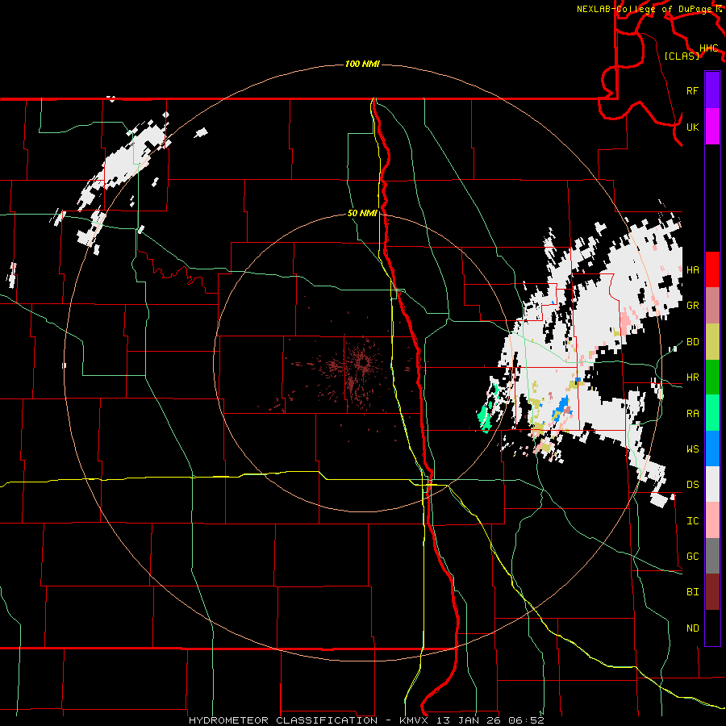Click the IC pink legend swatch
This screenshot has width=726, height=726.
(712, 520)
